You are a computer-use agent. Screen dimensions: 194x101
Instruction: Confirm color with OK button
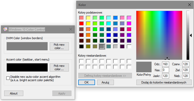86,82
